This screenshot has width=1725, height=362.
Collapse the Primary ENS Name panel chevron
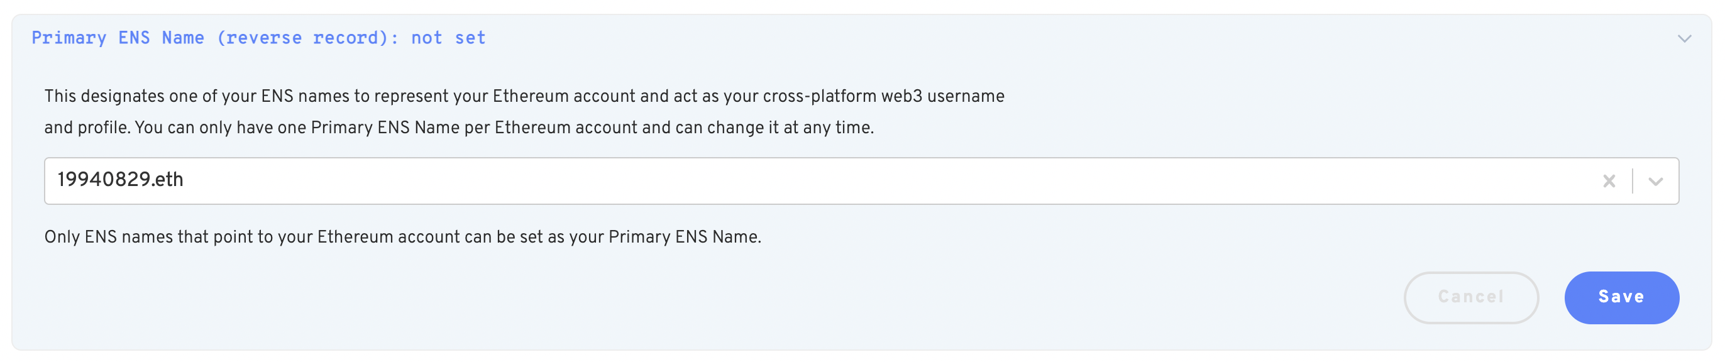[1684, 39]
